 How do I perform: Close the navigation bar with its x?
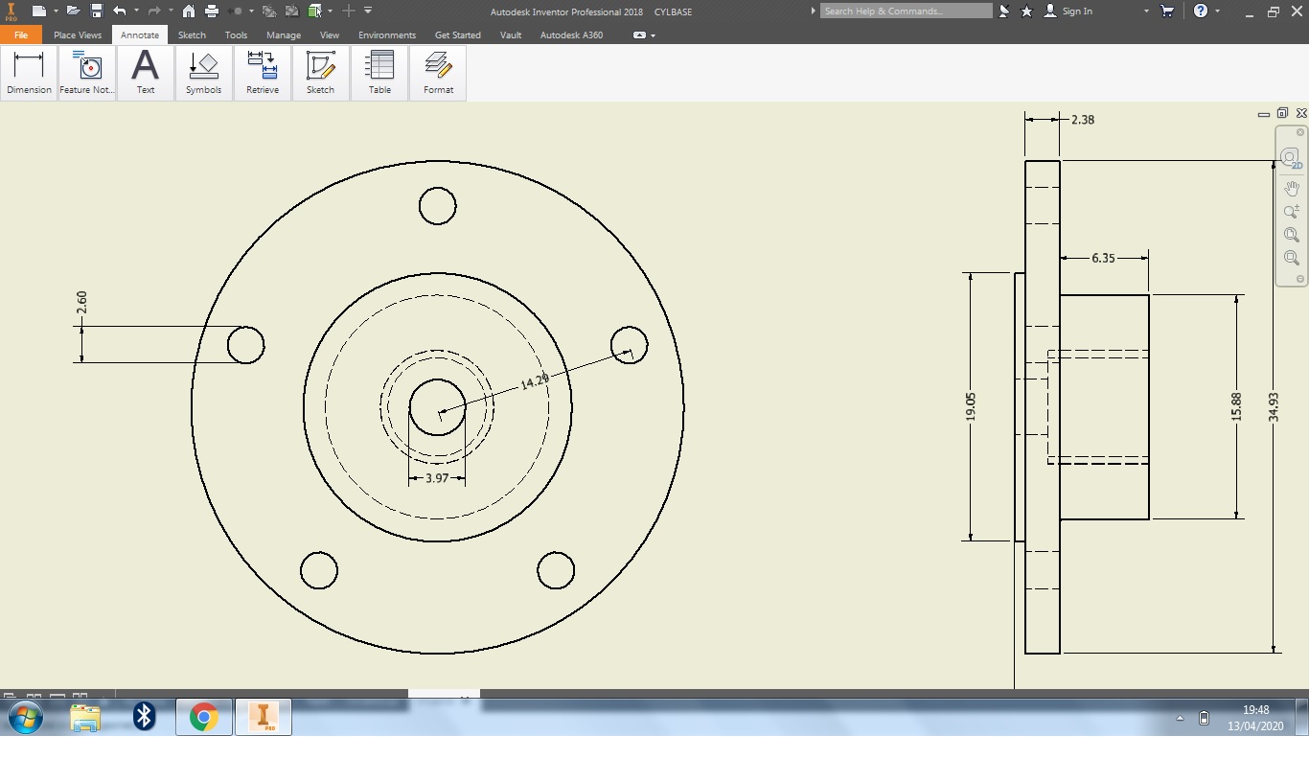pos(1300,132)
